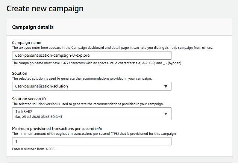
Task: Click the Solution version ID arrow icon
Action: point(166,114)
